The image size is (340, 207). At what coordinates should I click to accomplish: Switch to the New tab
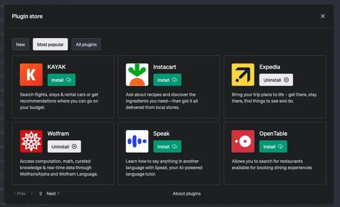click(21, 44)
